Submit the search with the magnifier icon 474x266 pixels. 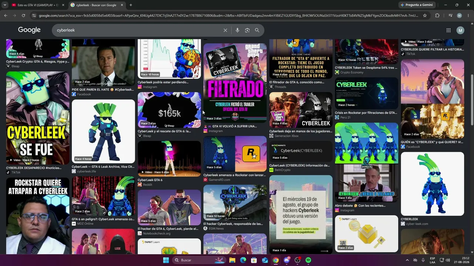(x=257, y=30)
